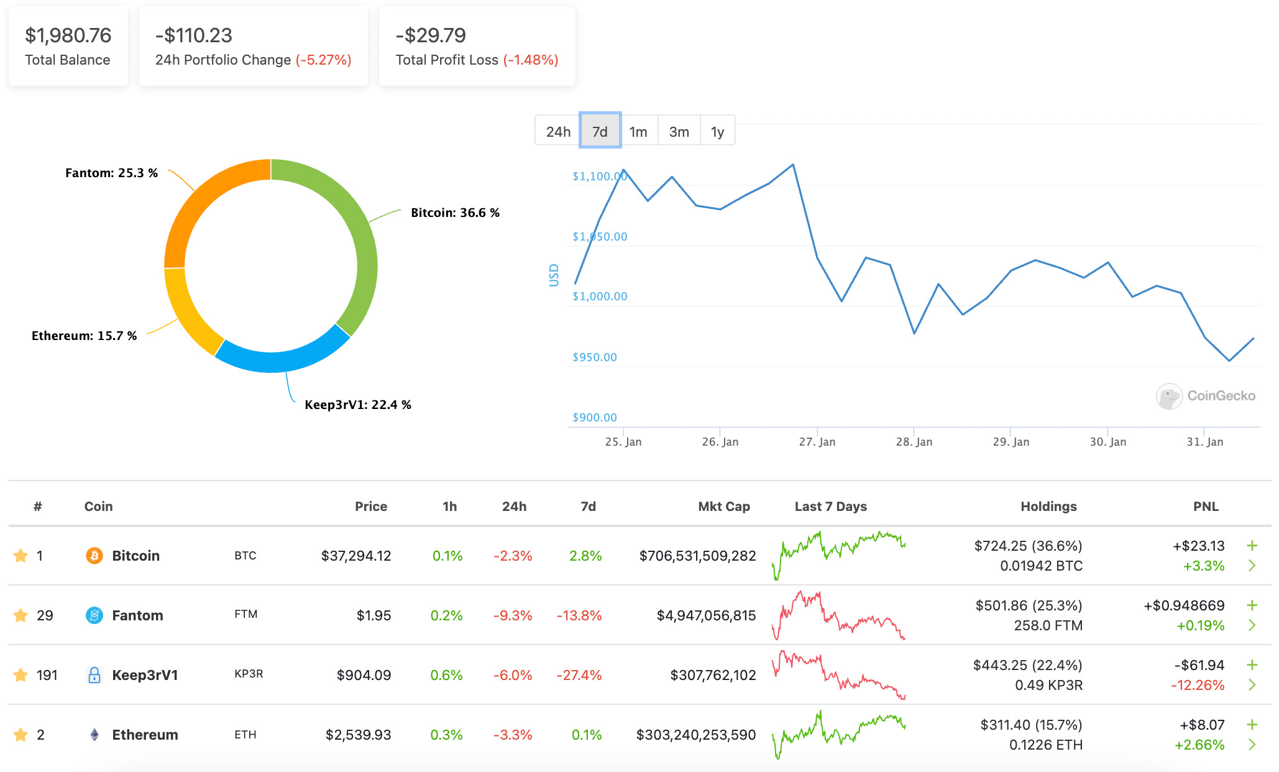Screen dimensions: 1279x772
Task: Click the KP3R ticker symbol
Action: [x=249, y=674]
